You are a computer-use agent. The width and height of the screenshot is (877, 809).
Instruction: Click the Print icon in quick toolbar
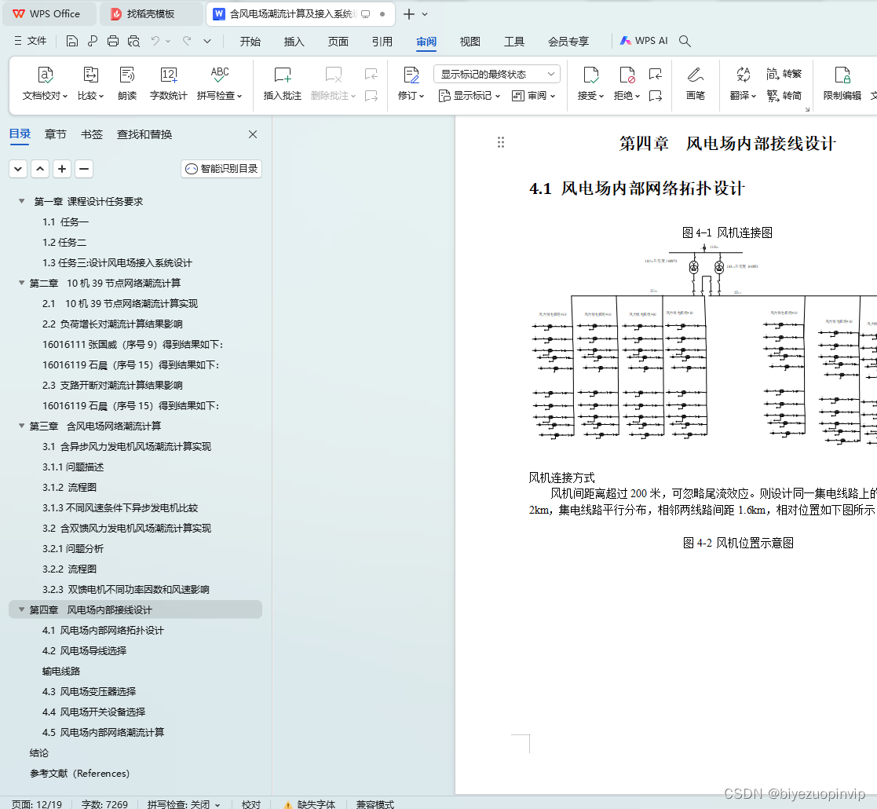[x=113, y=41]
